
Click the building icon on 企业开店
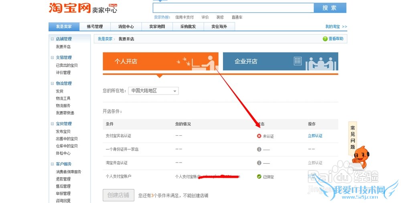tap(298, 61)
